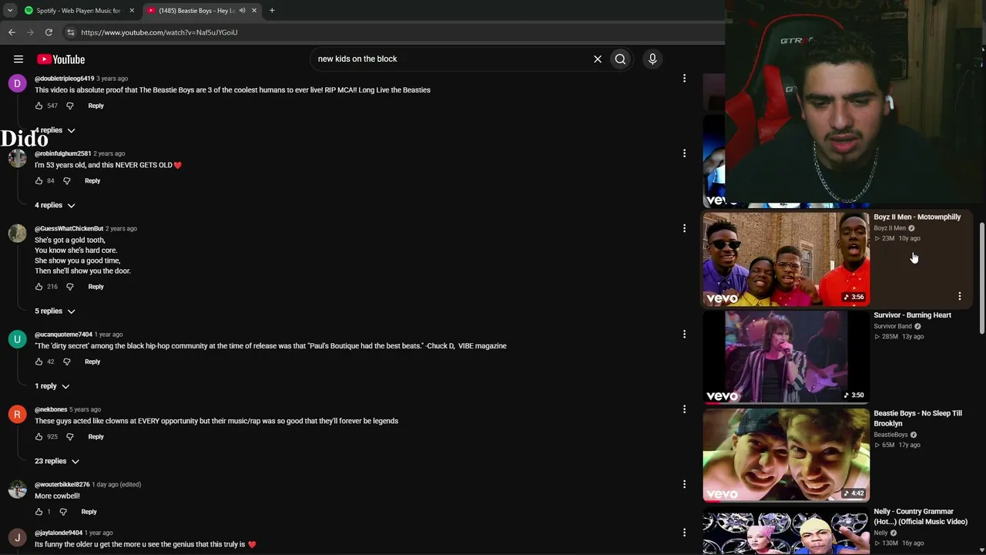Image resolution: width=986 pixels, height=555 pixels.
Task: Open nekbones' red R avatar
Action: 17,415
